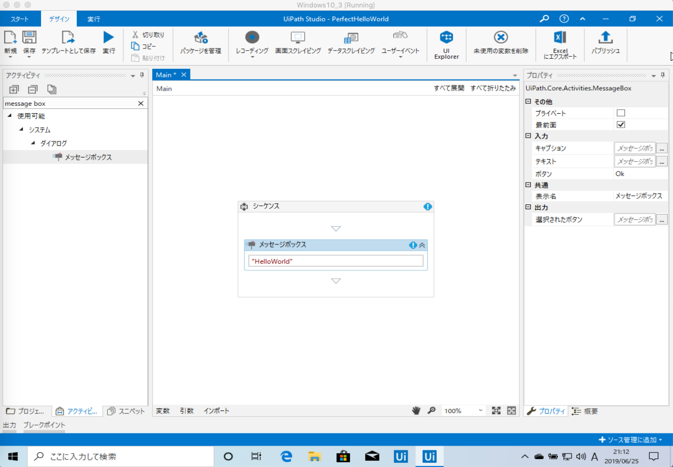Open Screen Scraping (画面スクレイピング) tool
Viewport: 673px width, 467px height.
tap(298, 37)
